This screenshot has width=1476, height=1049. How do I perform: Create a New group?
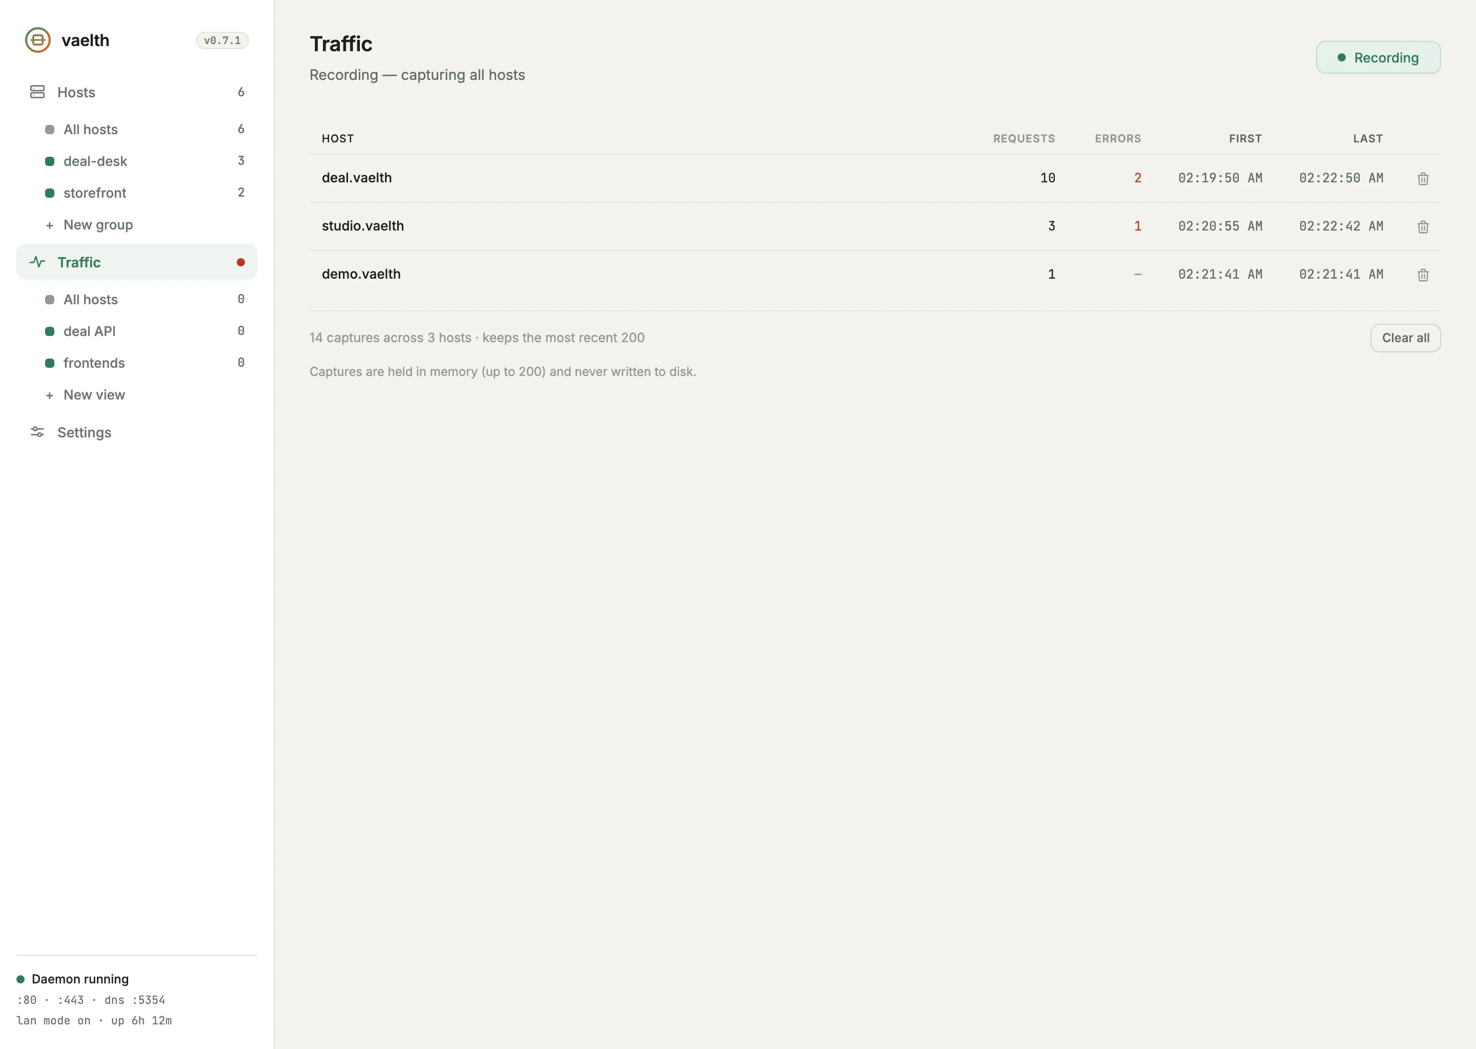144,225
